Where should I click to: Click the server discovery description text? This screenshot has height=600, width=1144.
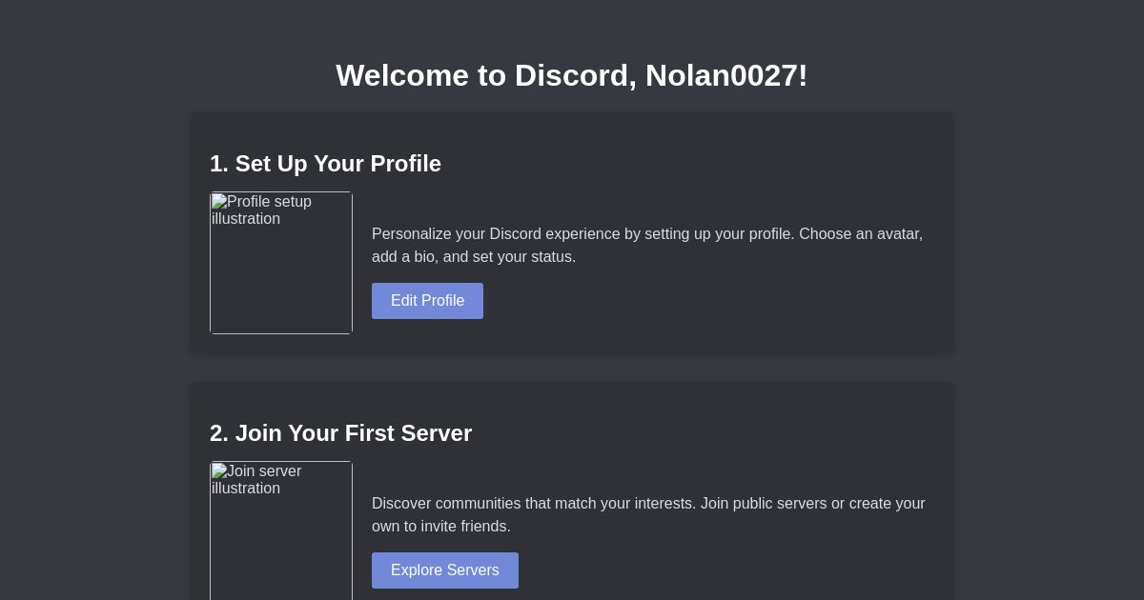pos(648,514)
